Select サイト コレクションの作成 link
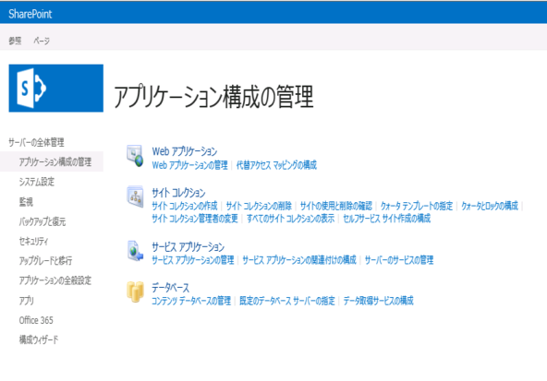Image resolution: width=547 pixels, height=381 pixels. [x=185, y=206]
